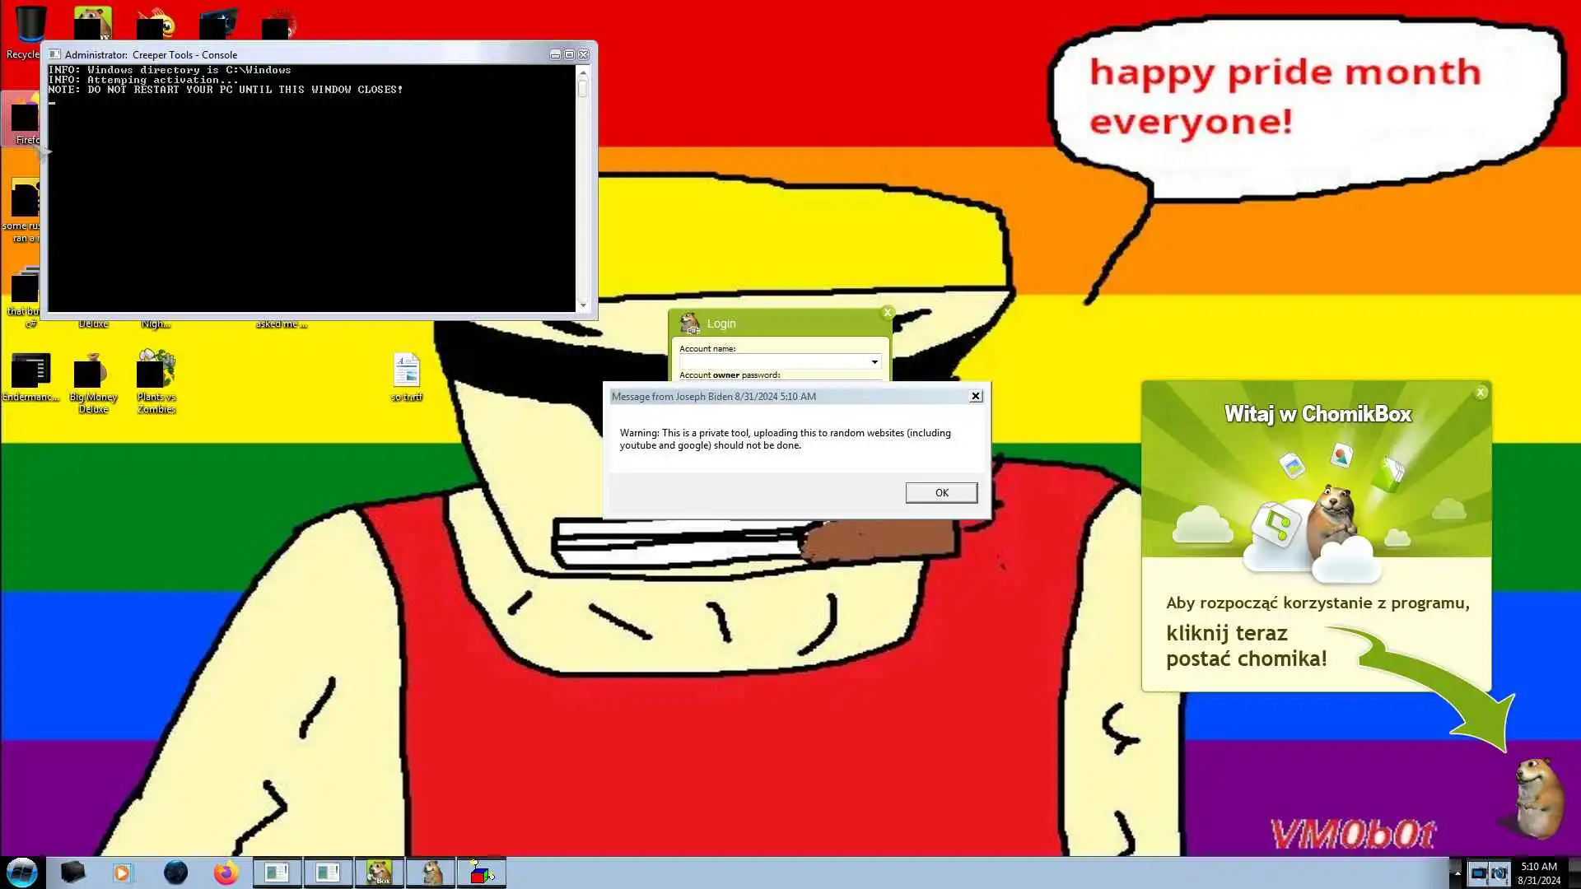Open the Plants vs Zombies desktop shortcut

[156, 372]
